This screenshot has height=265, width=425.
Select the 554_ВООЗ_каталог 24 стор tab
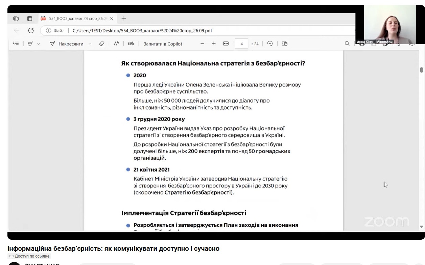pos(77,19)
